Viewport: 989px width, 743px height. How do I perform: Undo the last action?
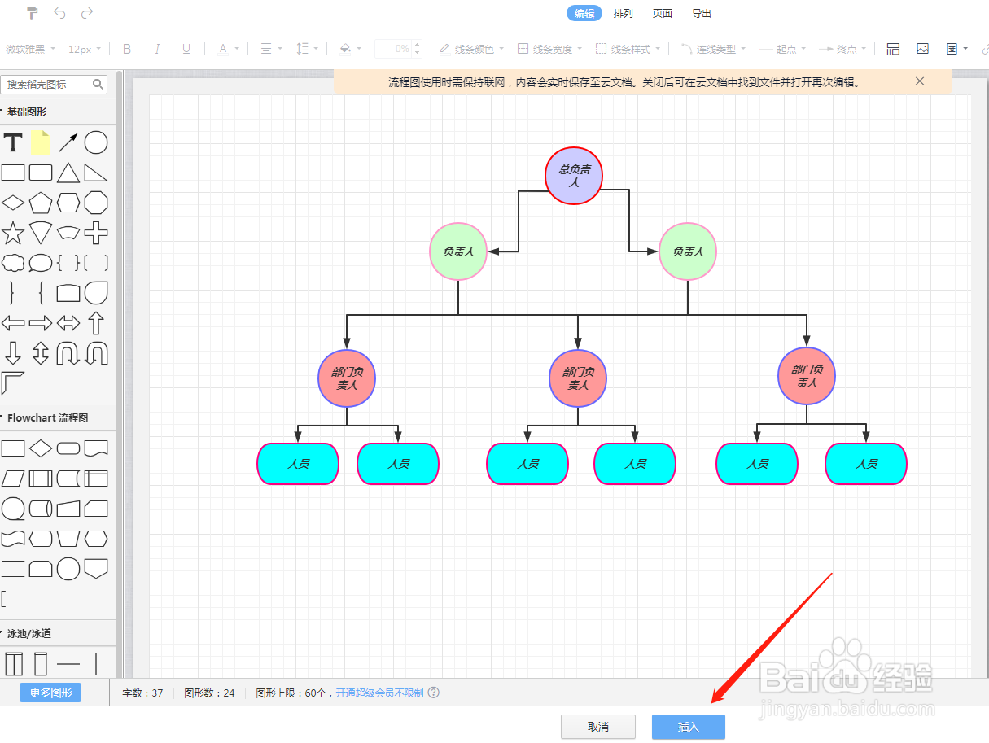(x=59, y=13)
